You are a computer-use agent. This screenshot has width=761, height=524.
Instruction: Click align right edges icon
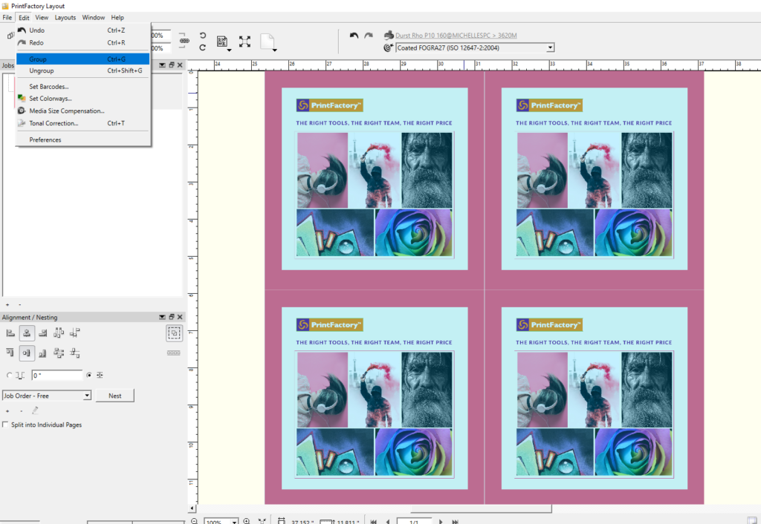pyautogui.click(x=42, y=333)
